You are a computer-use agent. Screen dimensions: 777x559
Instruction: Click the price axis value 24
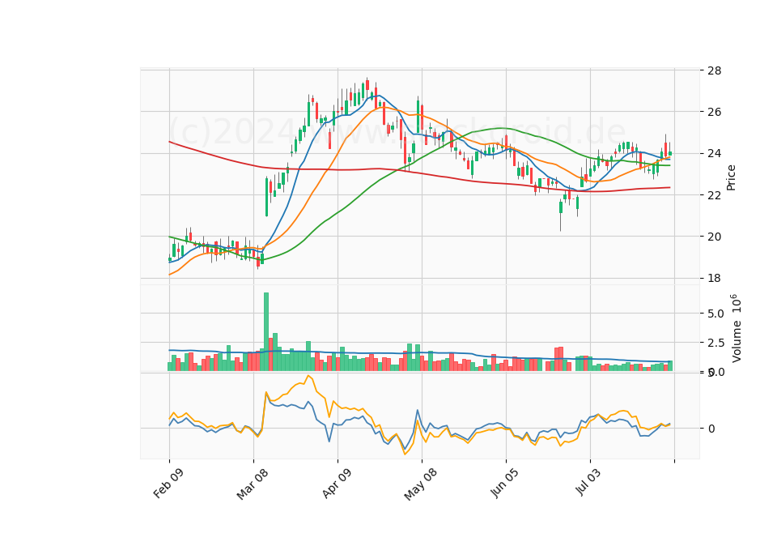tap(714, 153)
